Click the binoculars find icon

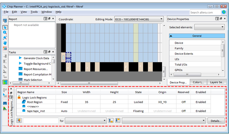coord(5,103)
